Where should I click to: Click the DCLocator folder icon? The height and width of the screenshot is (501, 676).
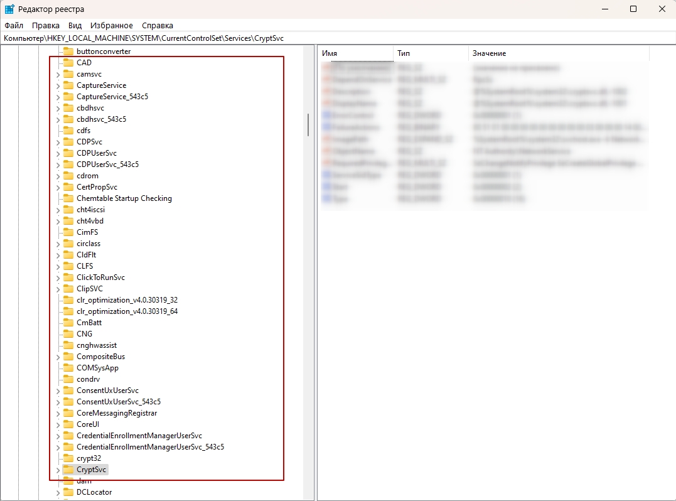click(68, 492)
